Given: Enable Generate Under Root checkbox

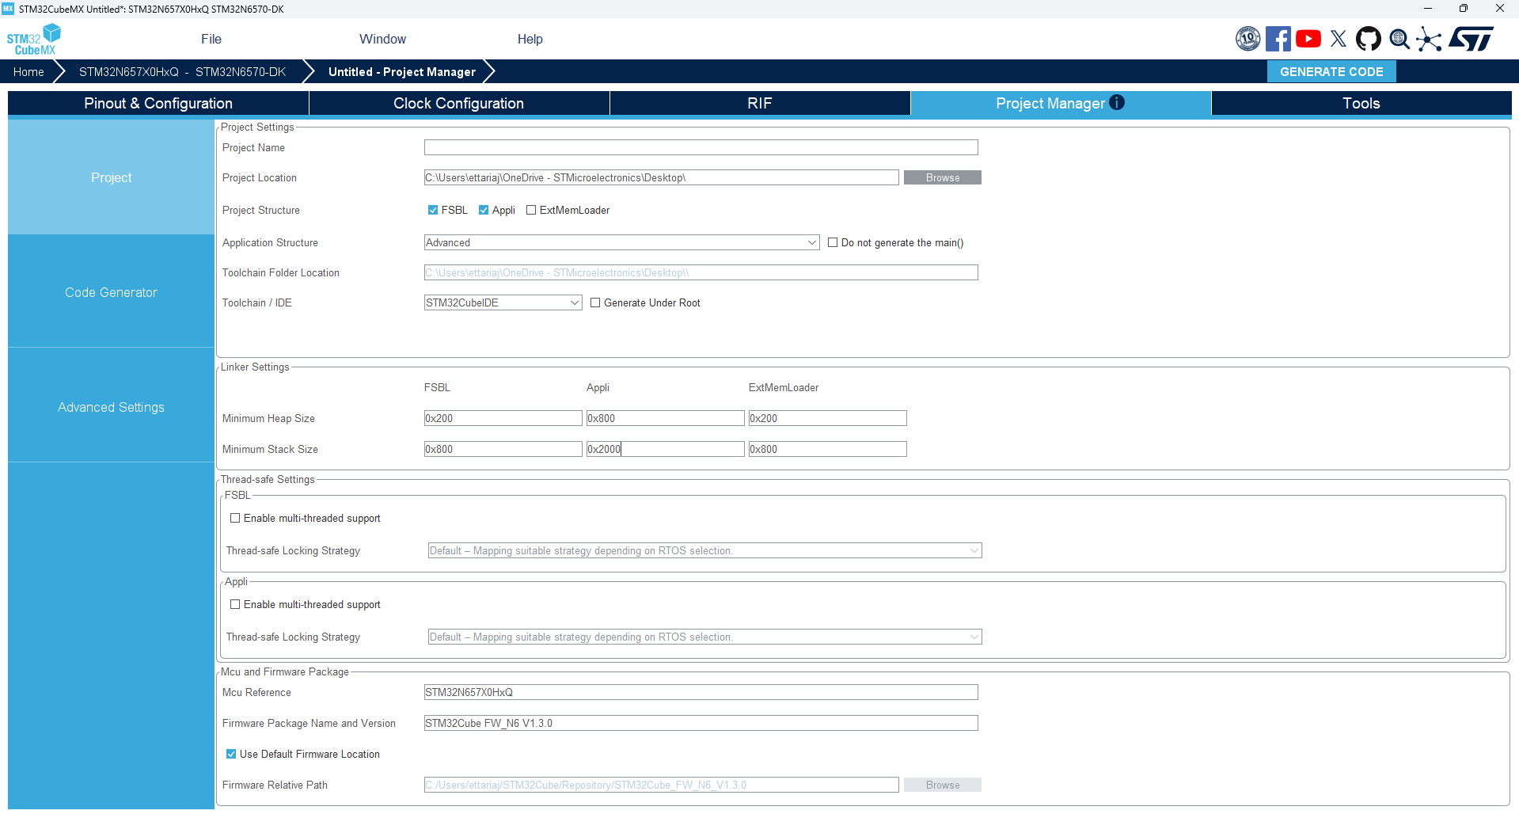Looking at the screenshot, I should click(x=595, y=302).
